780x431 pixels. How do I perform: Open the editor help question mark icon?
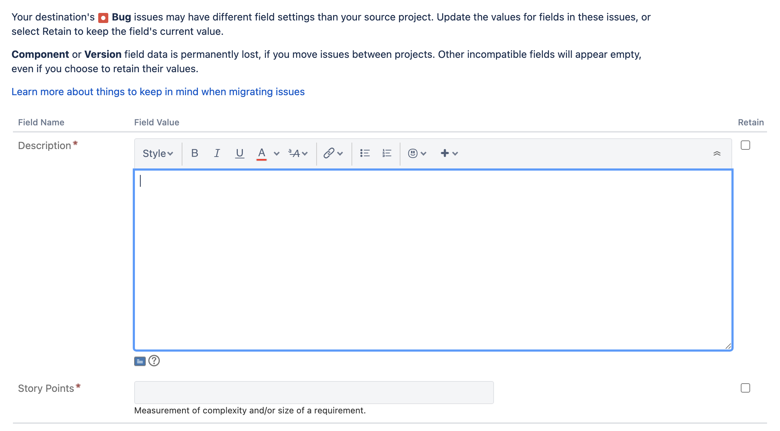coord(154,361)
